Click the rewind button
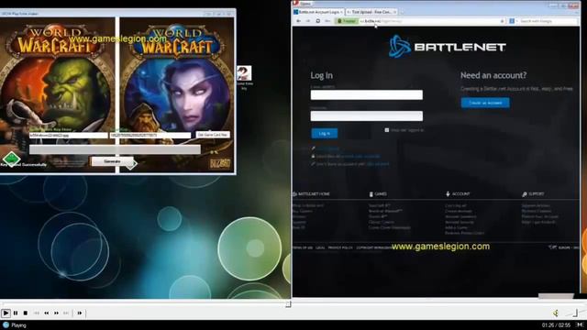The width and height of the screenshot is (587, 330). click(47, 313)
